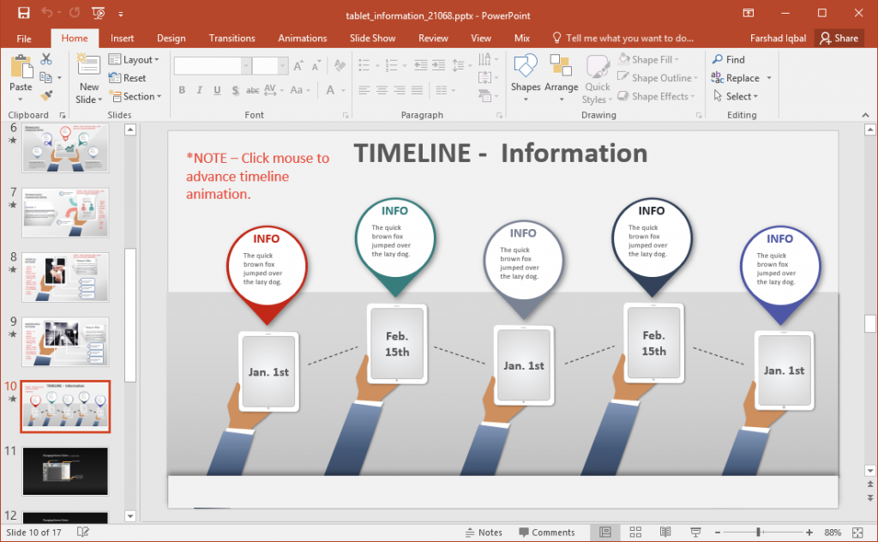Select slide 7 thumbnail

tap(65, 212)
